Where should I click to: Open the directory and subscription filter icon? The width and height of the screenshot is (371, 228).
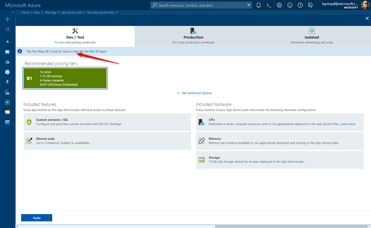click(x=310, y=5)
